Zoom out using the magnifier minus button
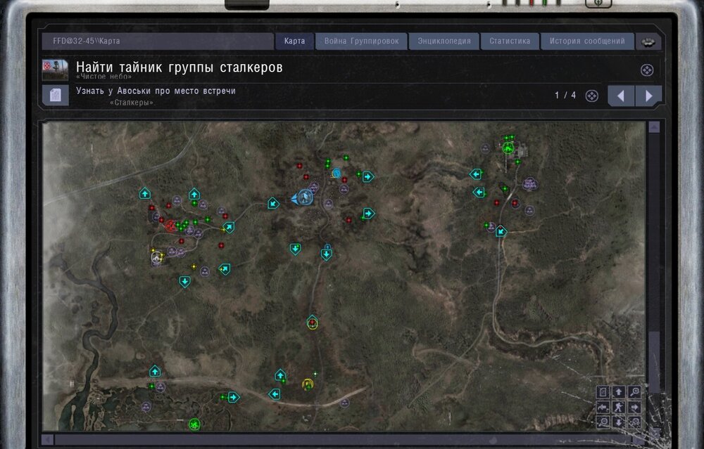The image size is (704, 449). click(x=603, y=422)
